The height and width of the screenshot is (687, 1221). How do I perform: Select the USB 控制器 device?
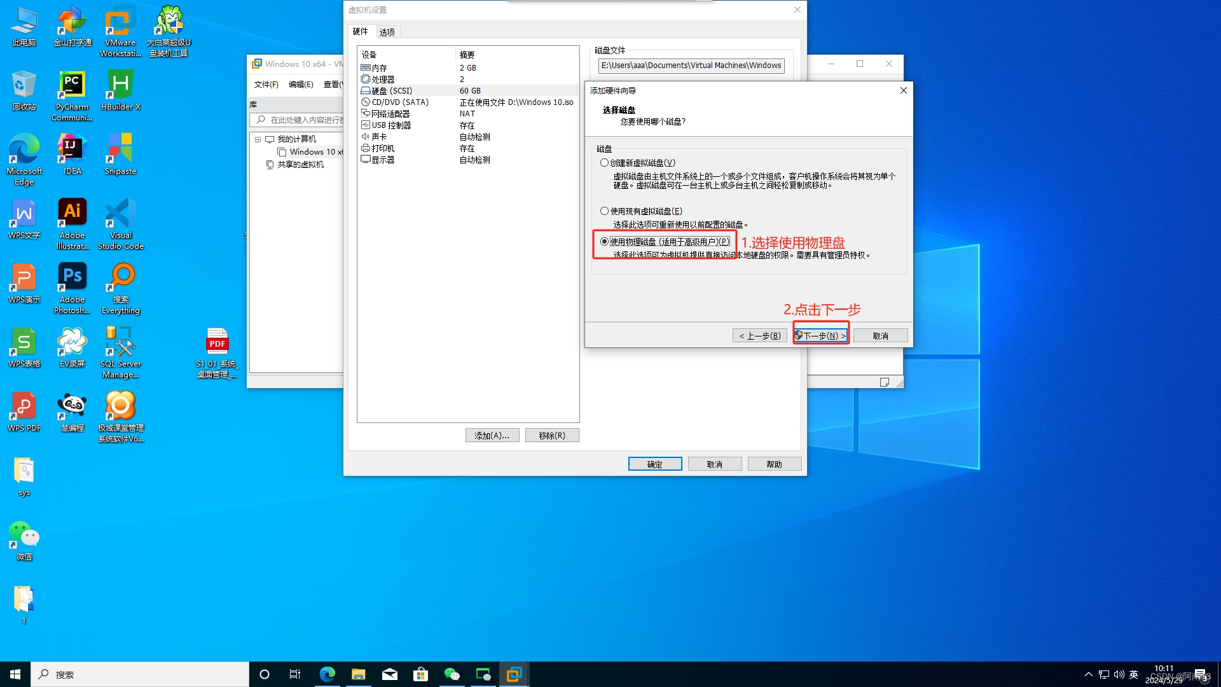pyautogui.click(x=390, y=125)
